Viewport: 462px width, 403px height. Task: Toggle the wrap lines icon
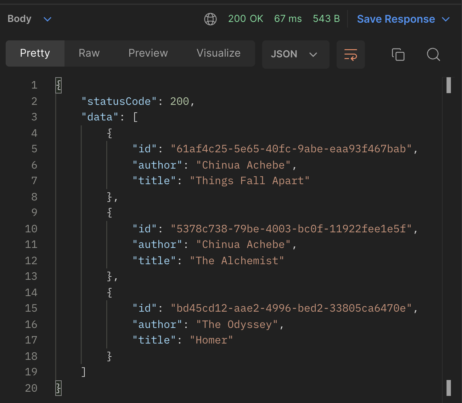351,55
